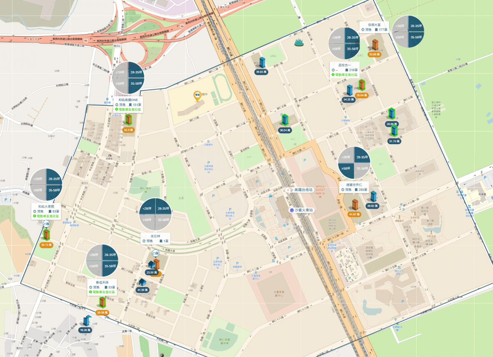Click the 高鐵台南站 station label
This screenshot has width=493, height=357.
coord(300,190)
